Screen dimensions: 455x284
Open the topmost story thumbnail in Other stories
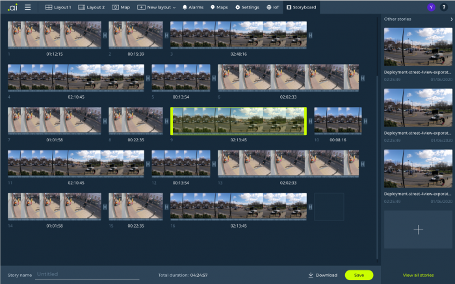pos(418,47)
